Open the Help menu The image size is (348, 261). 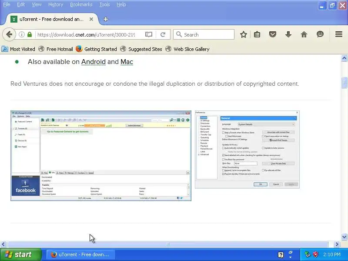click(121, 4)
